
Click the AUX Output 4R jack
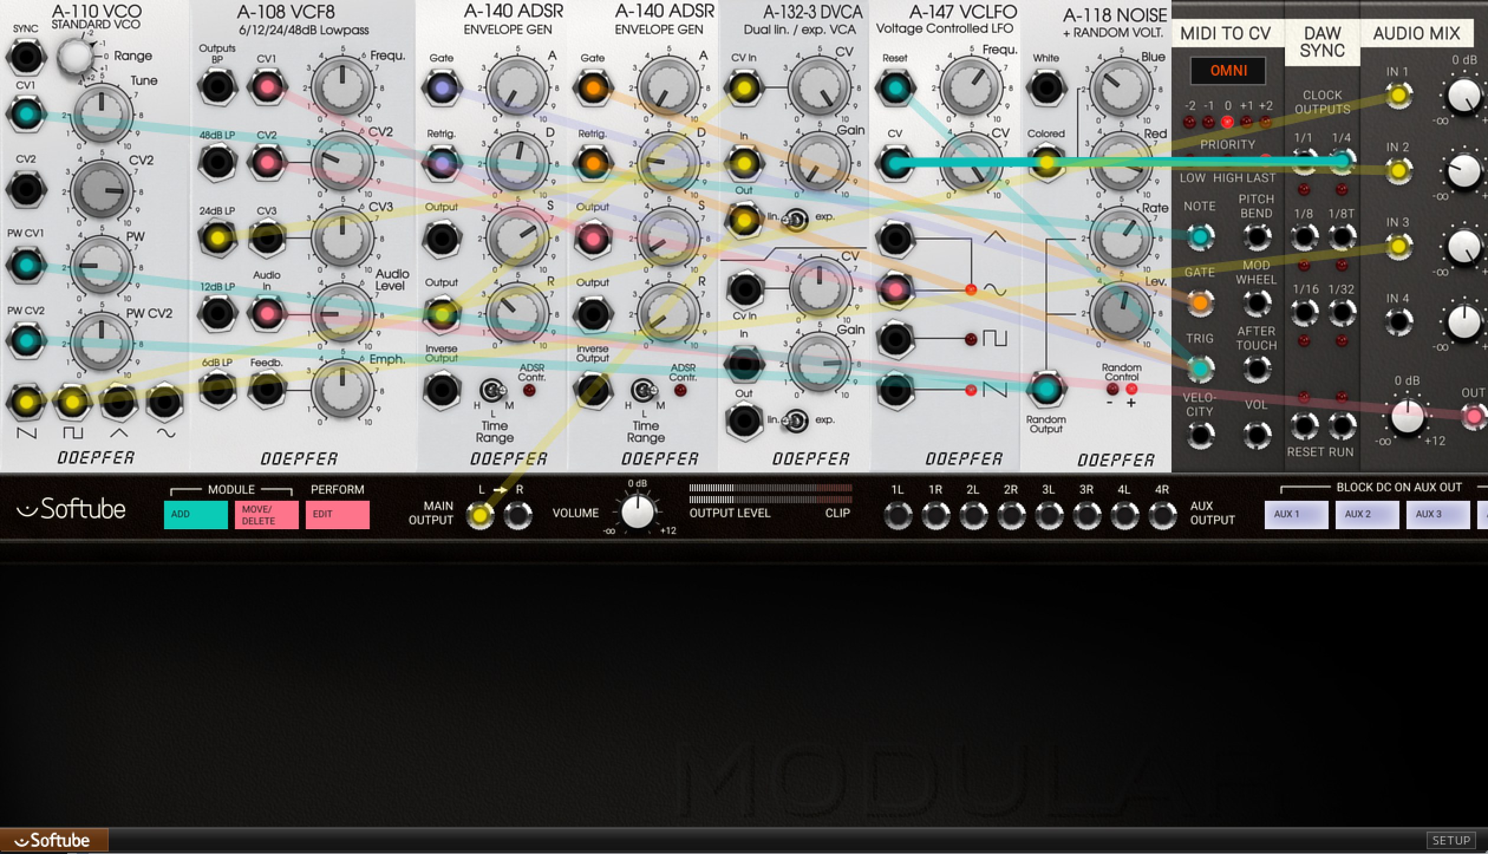1162,516
